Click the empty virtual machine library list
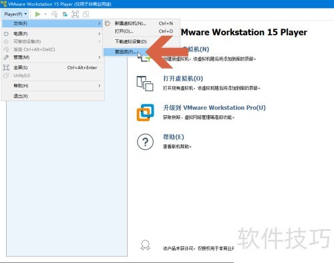The width and height of the screenshot is (334, 263). pyautogui.click(x=67, y=178)
